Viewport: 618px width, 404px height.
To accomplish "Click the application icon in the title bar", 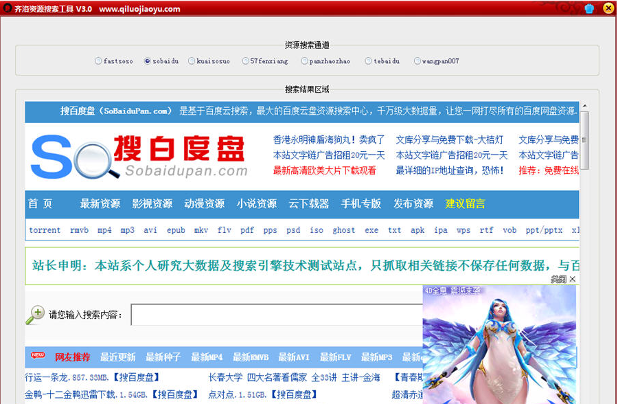I will click(x=8, y=9).
